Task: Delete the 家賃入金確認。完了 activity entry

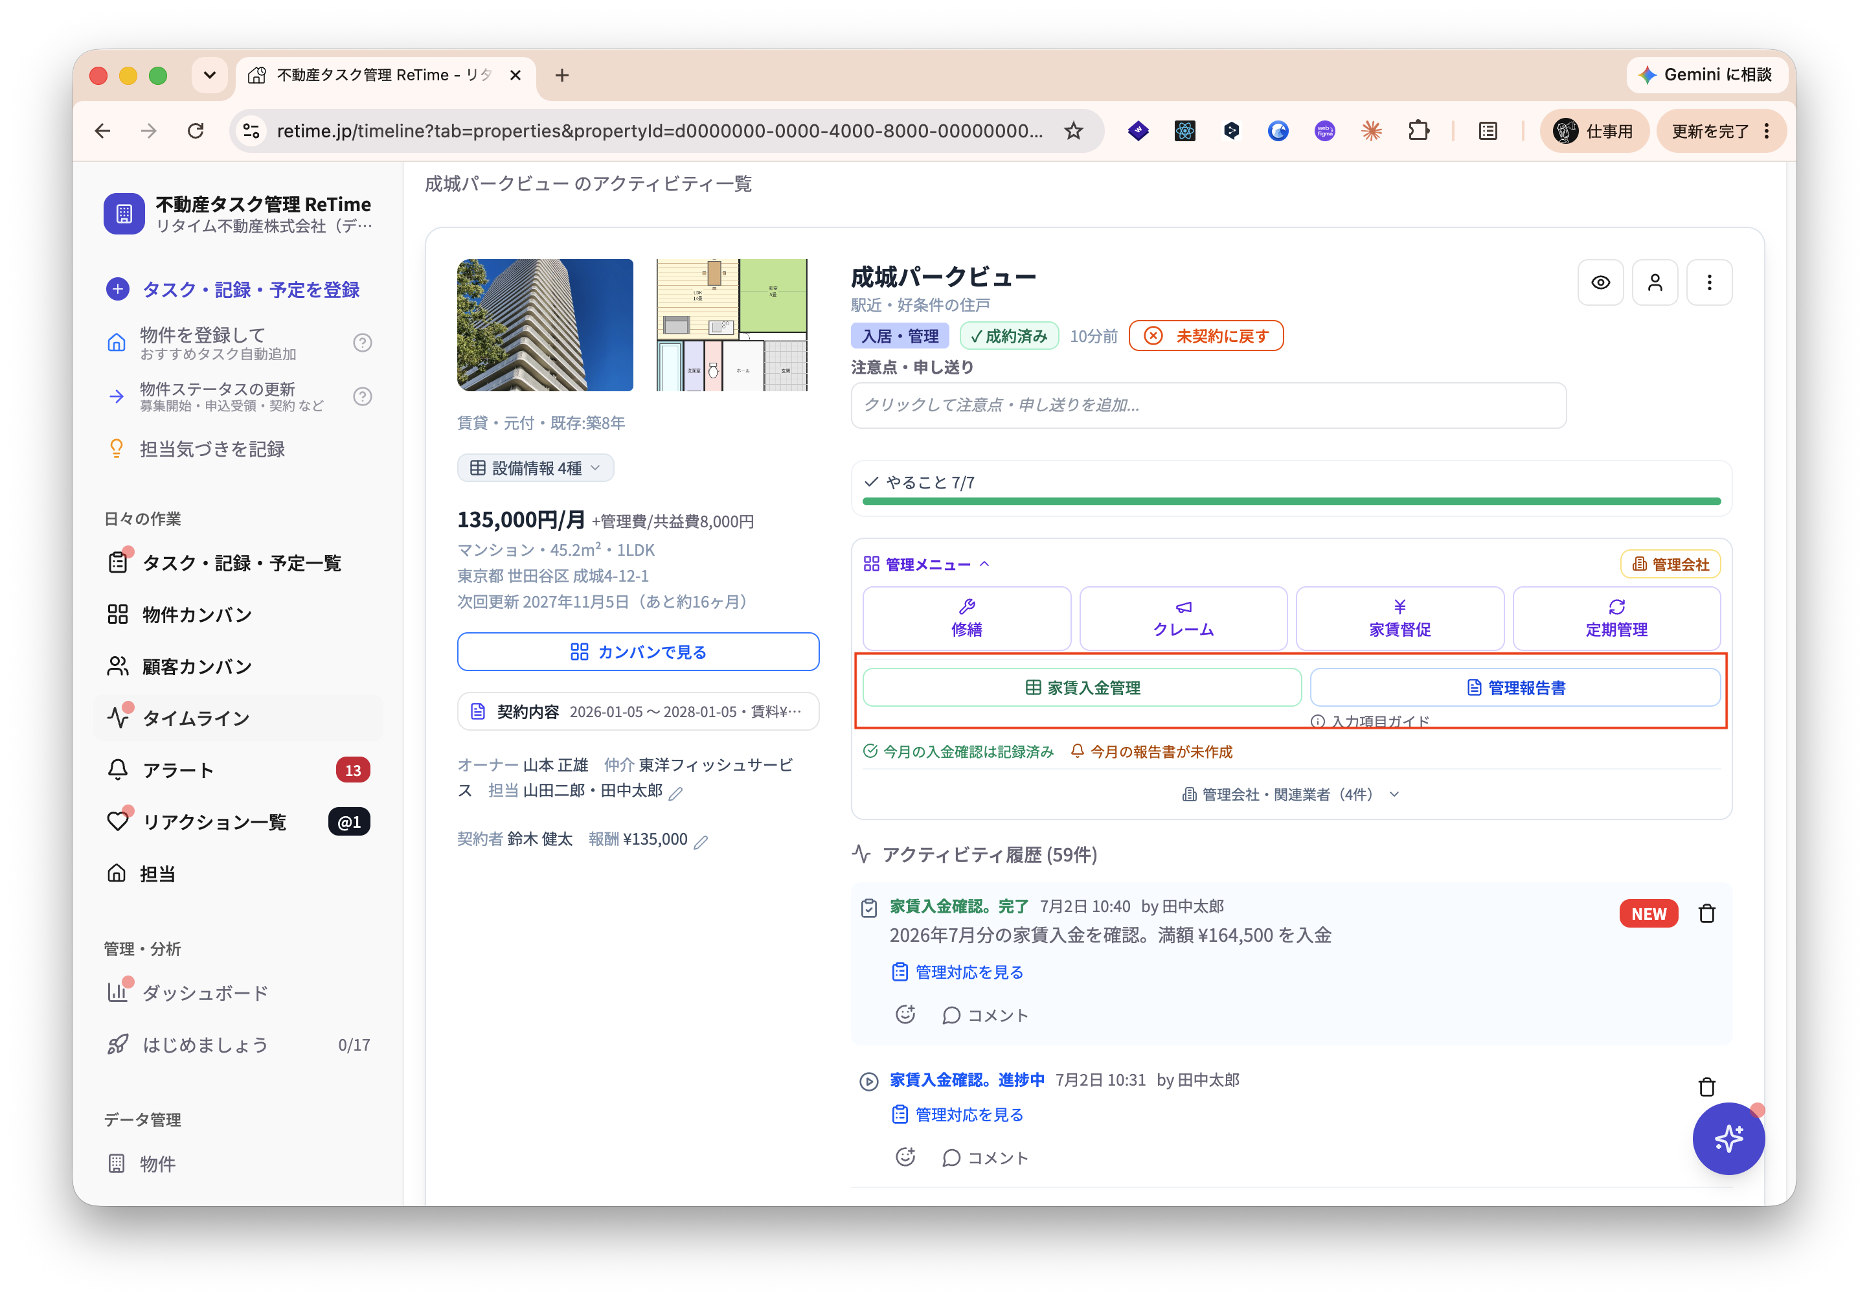Action: coord(1707,915)
